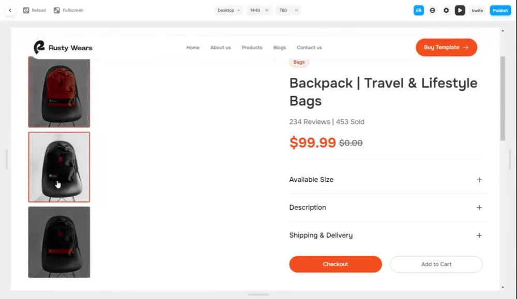The width and height of the screenshot is (517, 299).
Task: Click the Checkout button
Action: [x=336, y=264]
